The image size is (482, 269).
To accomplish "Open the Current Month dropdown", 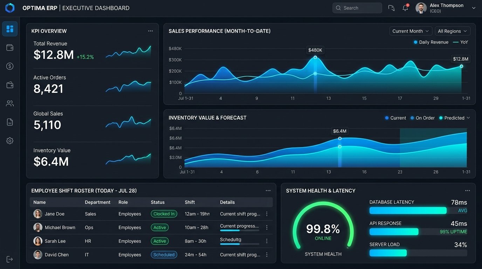I will 411,31.
